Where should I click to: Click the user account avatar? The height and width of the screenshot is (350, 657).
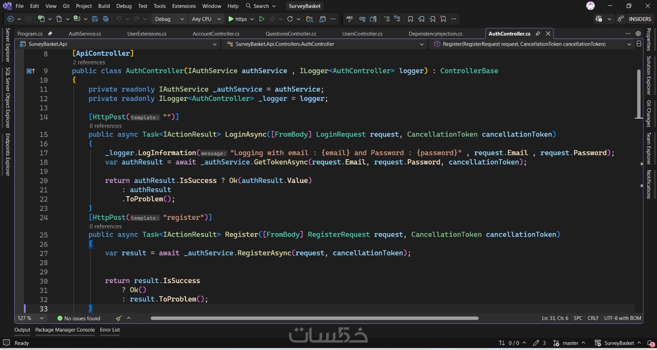[590, 6]
